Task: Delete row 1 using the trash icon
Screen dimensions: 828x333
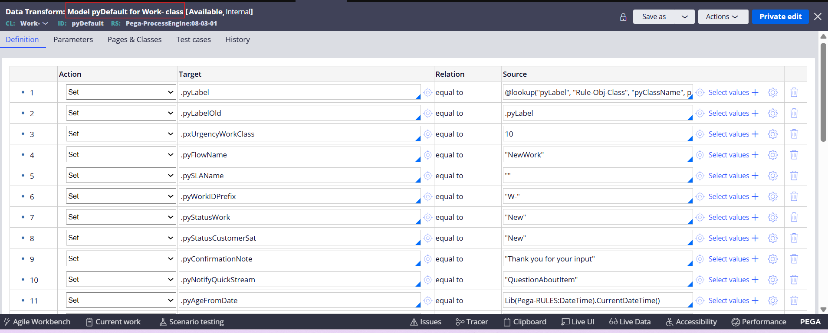Action: point(794,92)
